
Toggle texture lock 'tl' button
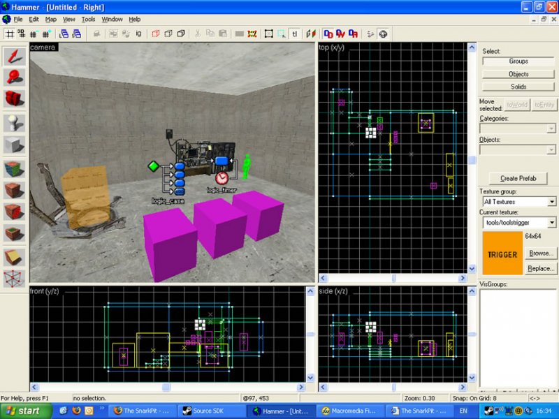tap(294, 34)
